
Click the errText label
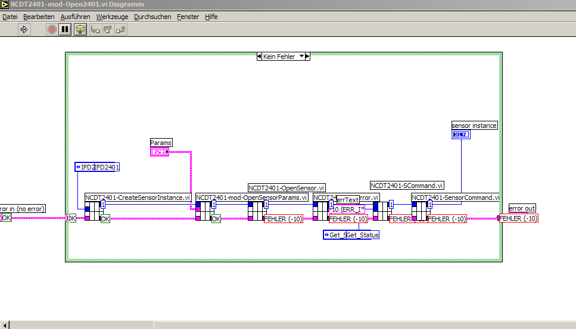coord(348,199)
